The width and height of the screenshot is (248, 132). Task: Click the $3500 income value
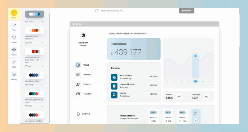[x=170, y=98]
